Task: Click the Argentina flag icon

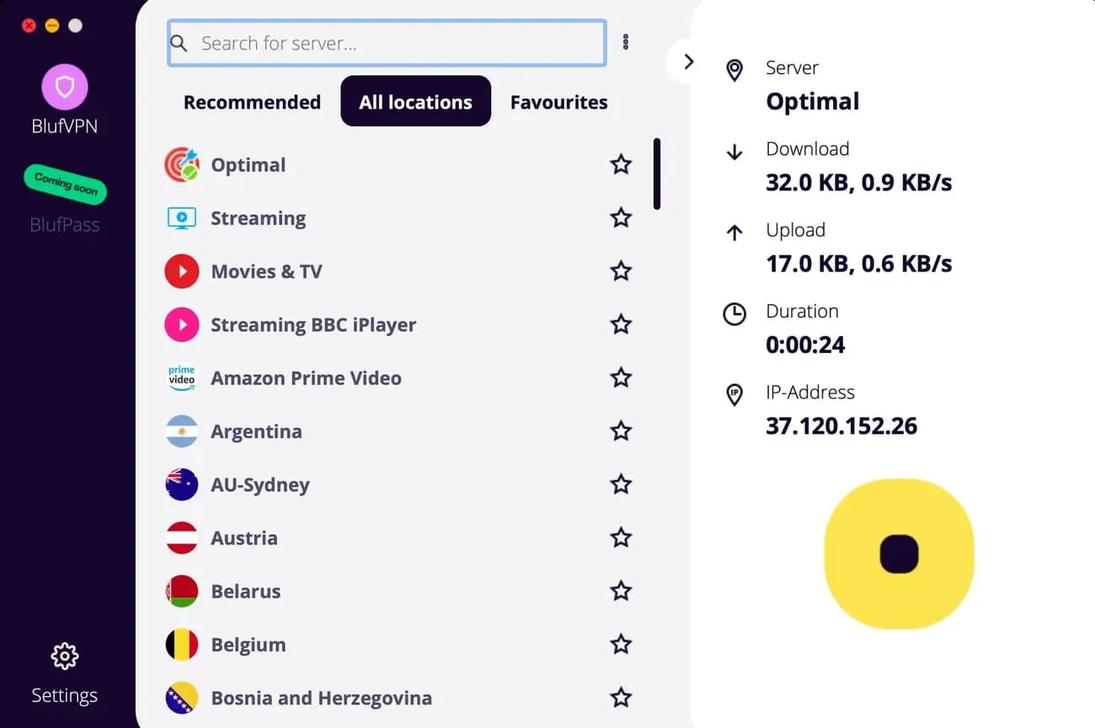Action: pyautogui.click(x=182, y=431)
